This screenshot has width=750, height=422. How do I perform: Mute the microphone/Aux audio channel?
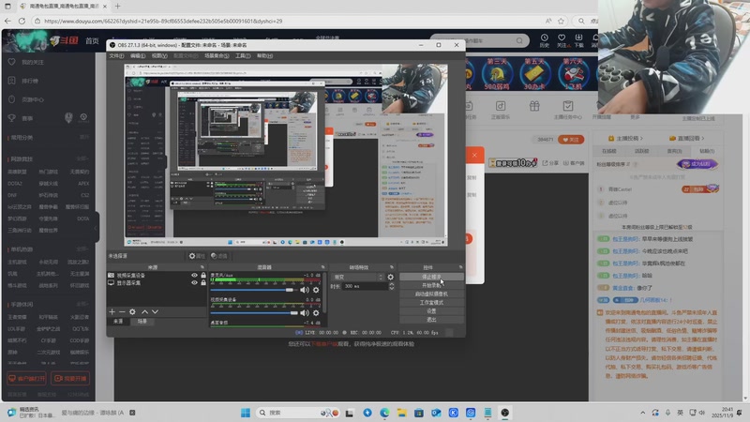(x=304, y=290)
